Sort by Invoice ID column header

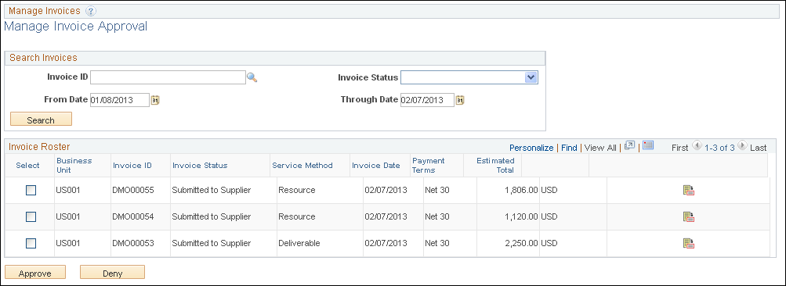click(132, 165)
